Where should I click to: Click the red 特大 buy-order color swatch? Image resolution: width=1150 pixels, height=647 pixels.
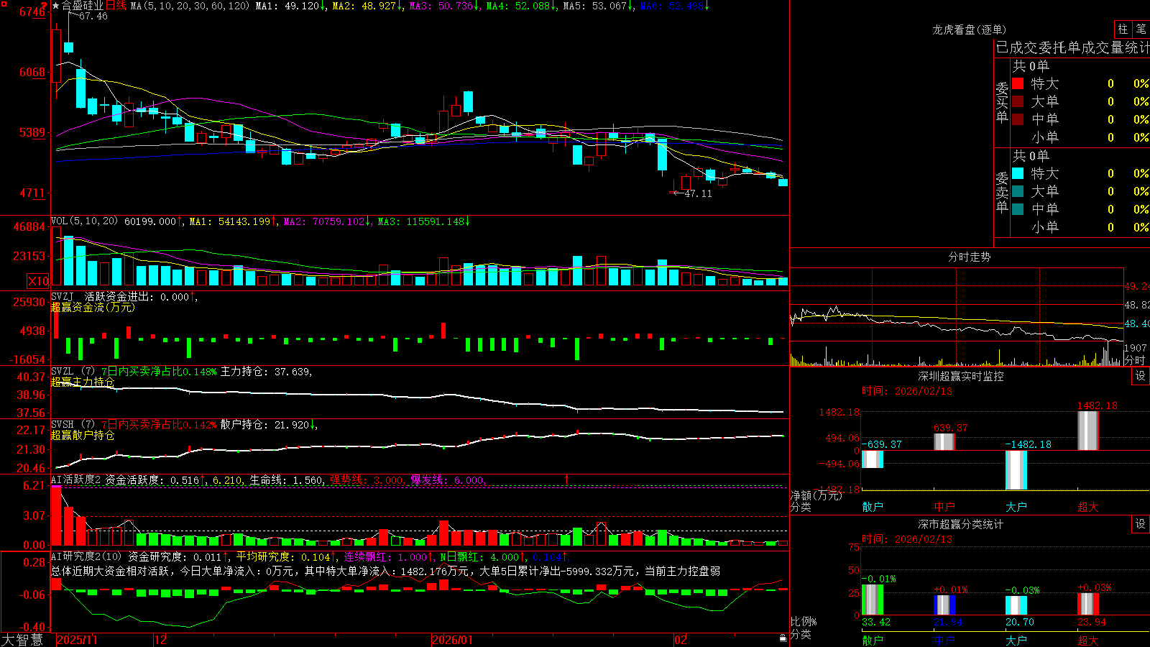tap(1018, 83)
